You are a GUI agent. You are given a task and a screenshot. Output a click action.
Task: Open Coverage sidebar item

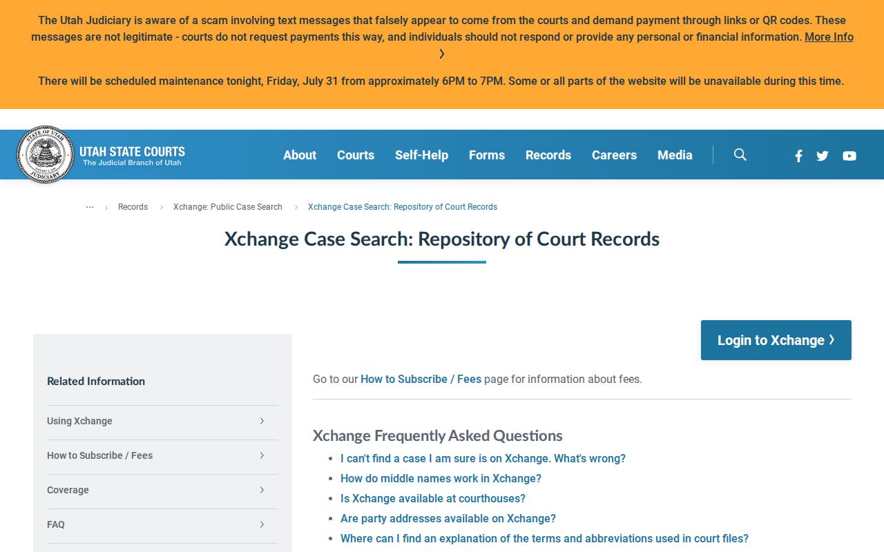coord(162,490)
